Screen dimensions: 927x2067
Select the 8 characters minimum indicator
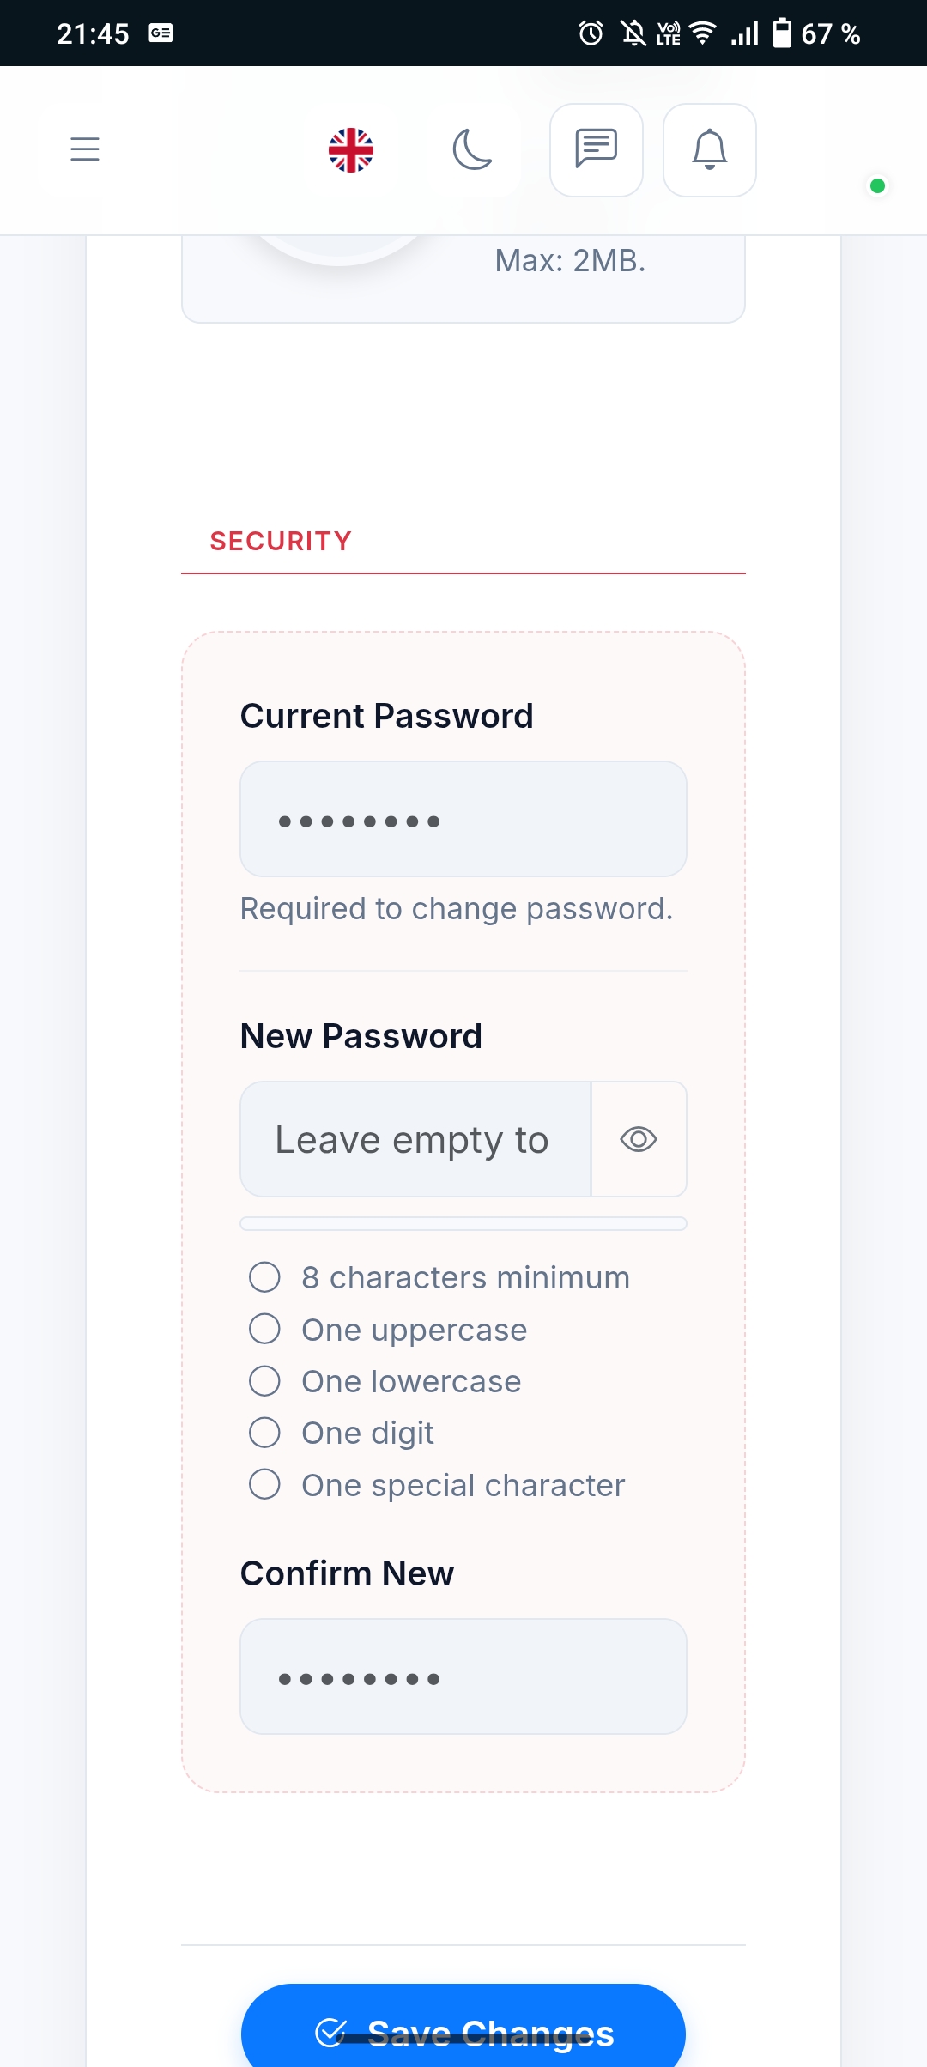(x=264, y=1277)
